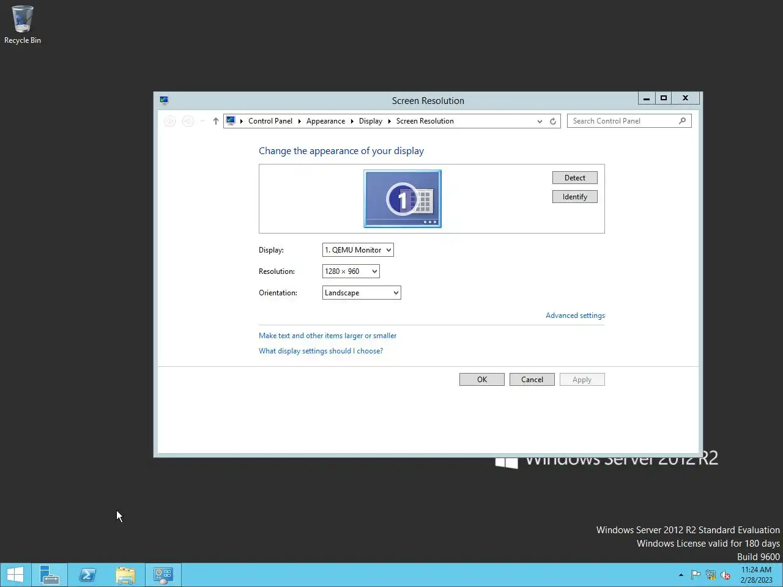This screenshot has height=587, width=783.
Task: Open the Recycle Bin desktop icon
Action: [23, 25]
